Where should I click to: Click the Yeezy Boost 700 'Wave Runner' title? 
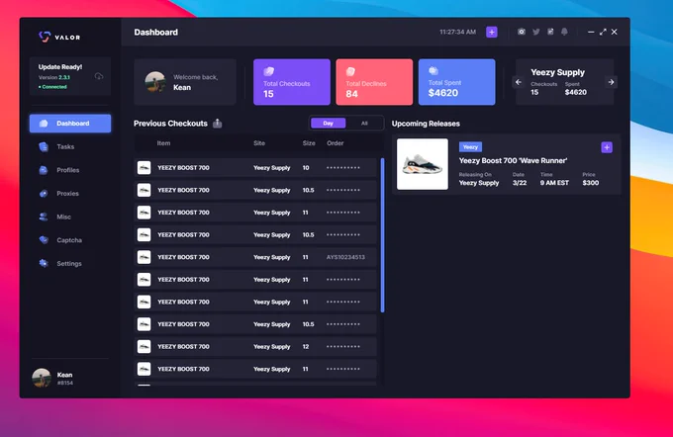[x=513, y=161]
